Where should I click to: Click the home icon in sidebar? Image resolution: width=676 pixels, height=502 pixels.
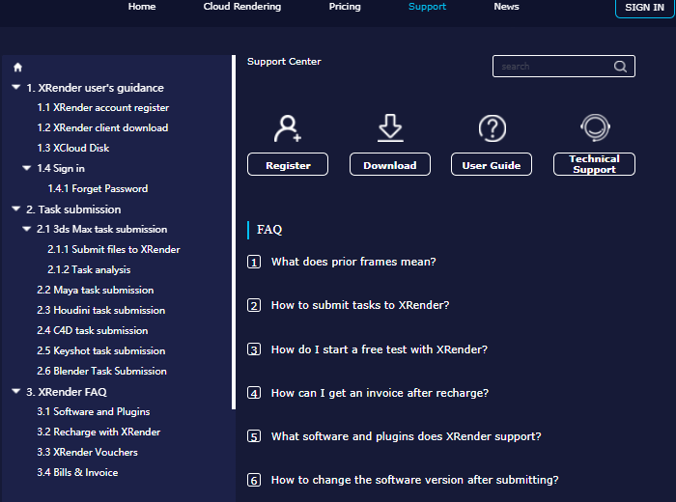[x=17, y=68]
